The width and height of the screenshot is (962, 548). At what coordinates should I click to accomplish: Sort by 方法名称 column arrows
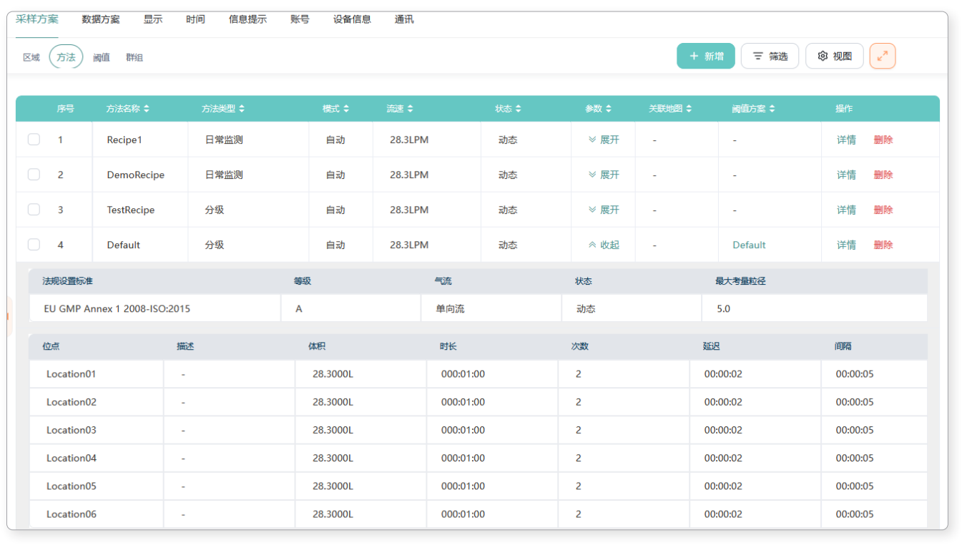(x=147, y=109)
